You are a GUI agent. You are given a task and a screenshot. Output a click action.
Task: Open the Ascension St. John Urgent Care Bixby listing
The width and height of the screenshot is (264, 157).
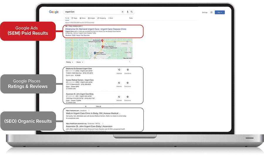pyautogui.click(x=79, y=94)
